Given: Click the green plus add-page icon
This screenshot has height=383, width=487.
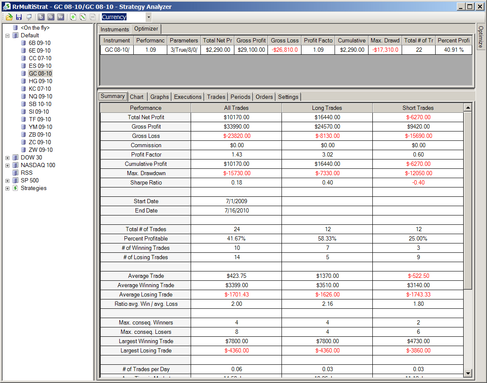Looking at the screenshot, I should coord(73,17).
